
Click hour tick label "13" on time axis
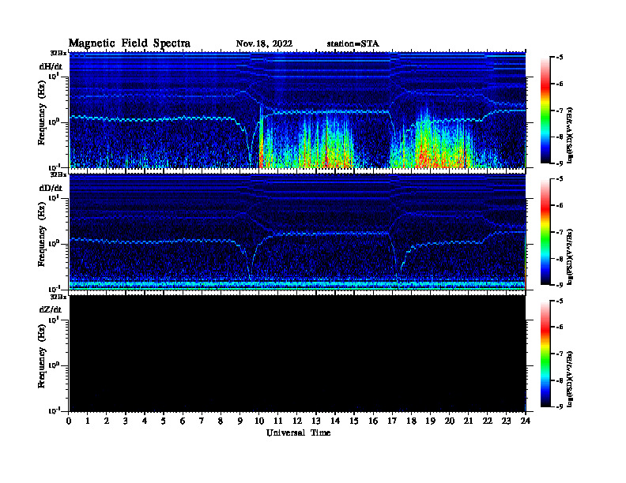(316, 421)
